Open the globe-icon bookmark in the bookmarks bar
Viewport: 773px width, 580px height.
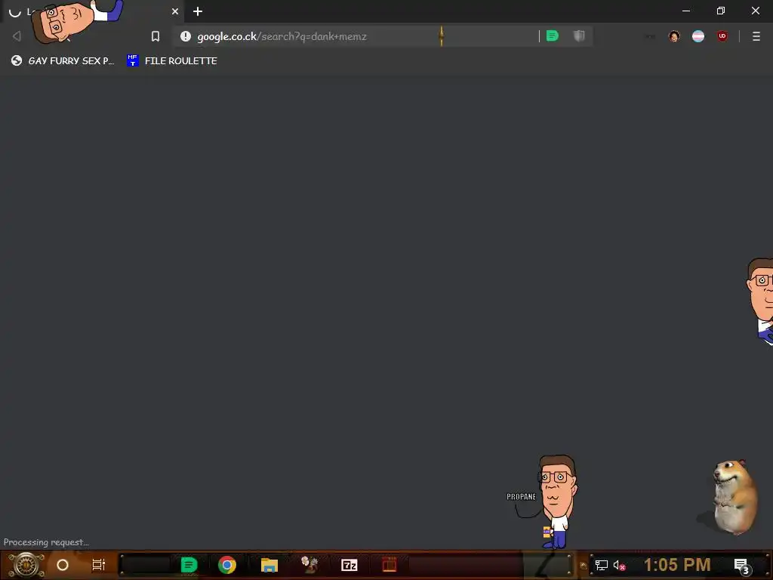[63, 60]
